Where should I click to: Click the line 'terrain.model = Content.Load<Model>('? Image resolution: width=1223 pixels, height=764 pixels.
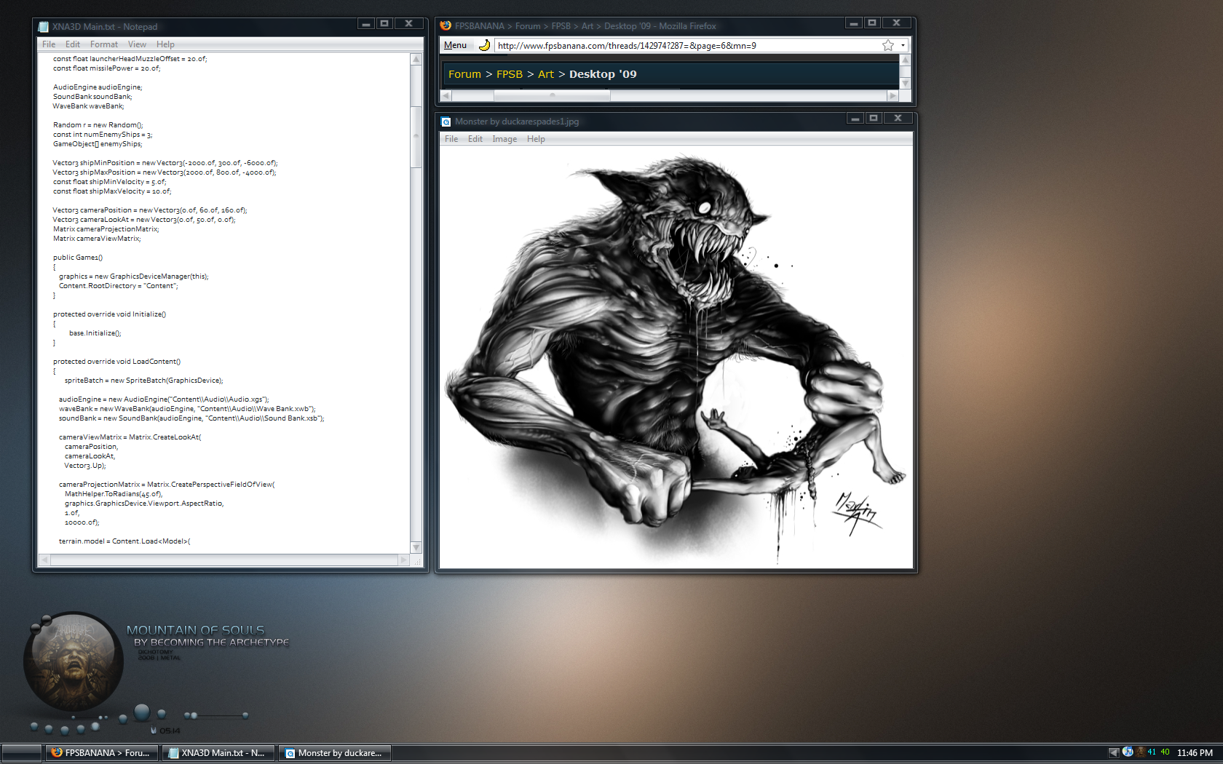(124, 541)
